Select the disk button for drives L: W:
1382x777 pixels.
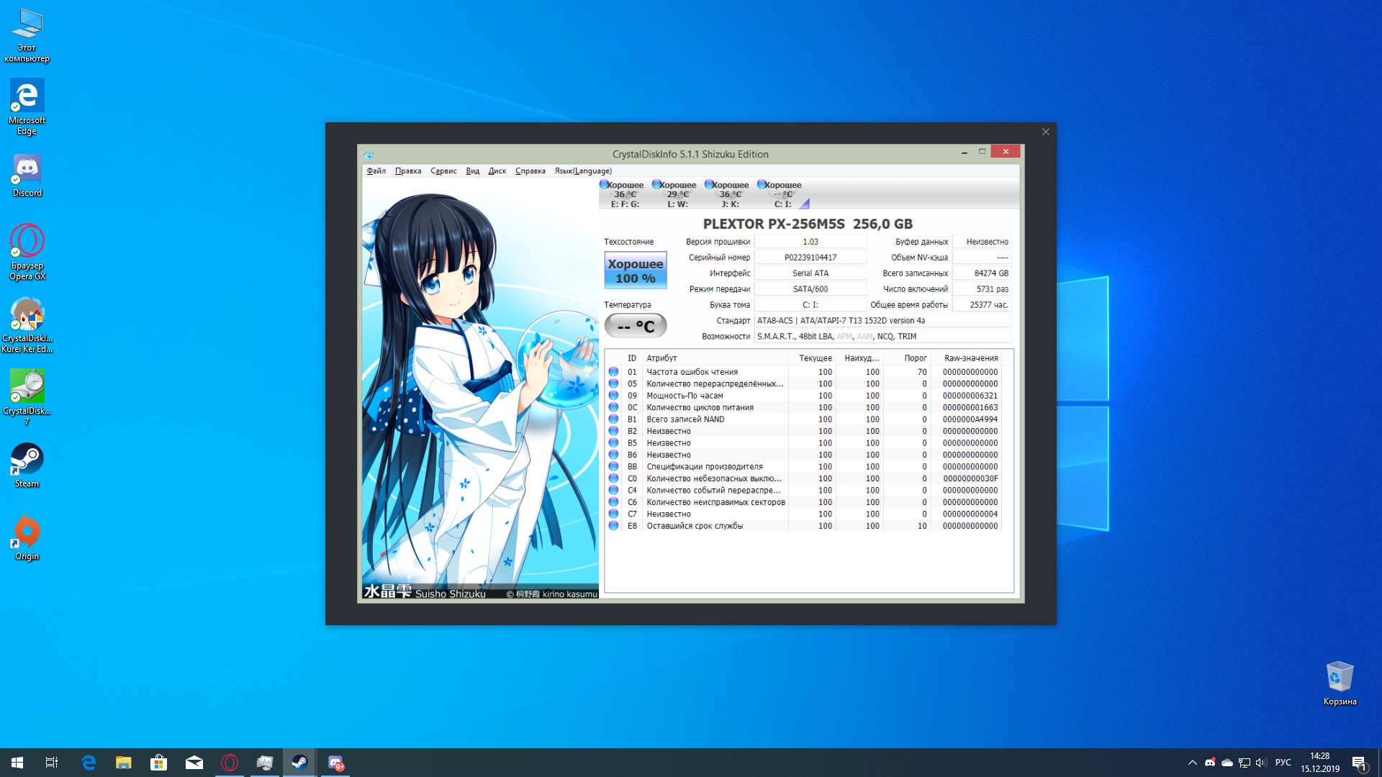[677, 194]
